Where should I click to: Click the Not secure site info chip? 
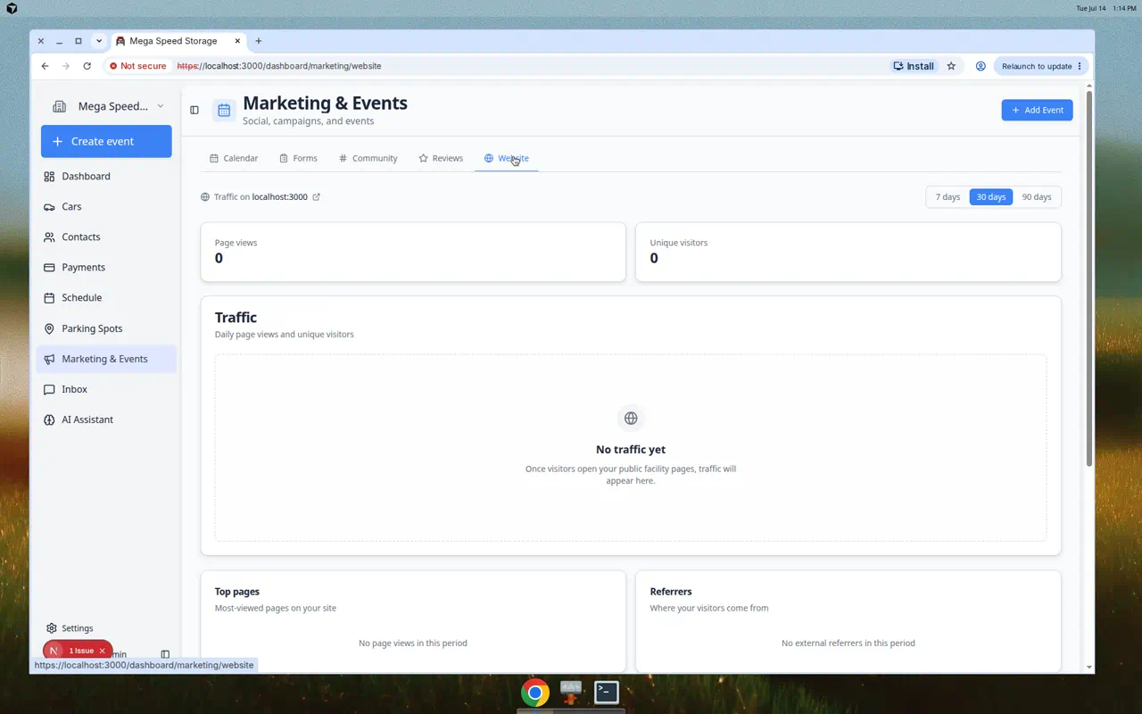138,66
